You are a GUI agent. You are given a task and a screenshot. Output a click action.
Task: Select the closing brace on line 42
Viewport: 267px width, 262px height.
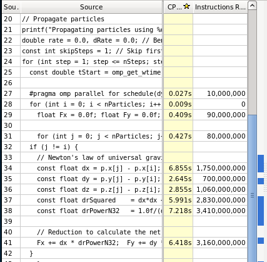click(x=91, y=253)
